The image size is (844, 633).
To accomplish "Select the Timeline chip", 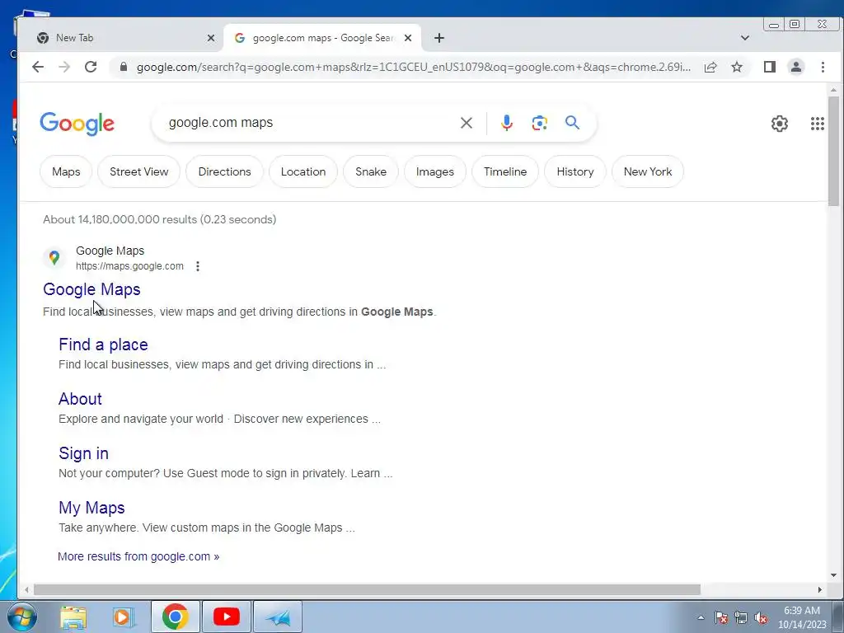I will [505, 171].
